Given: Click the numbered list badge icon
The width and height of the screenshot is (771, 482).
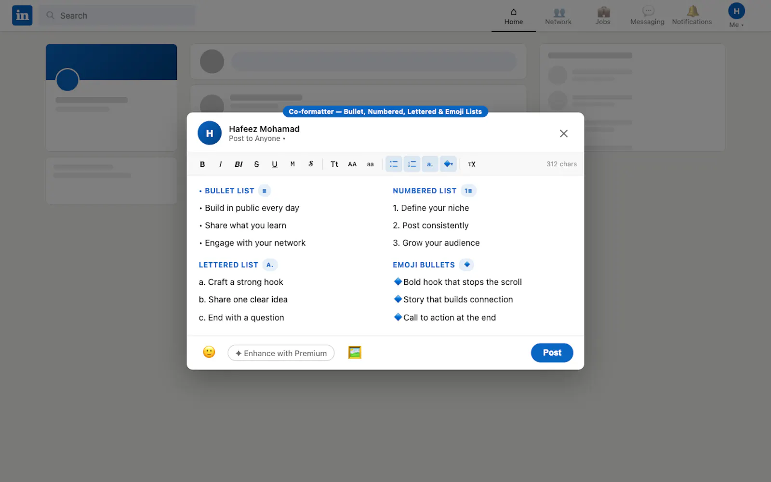Looking at the screenshot, I should pos(468,191).
